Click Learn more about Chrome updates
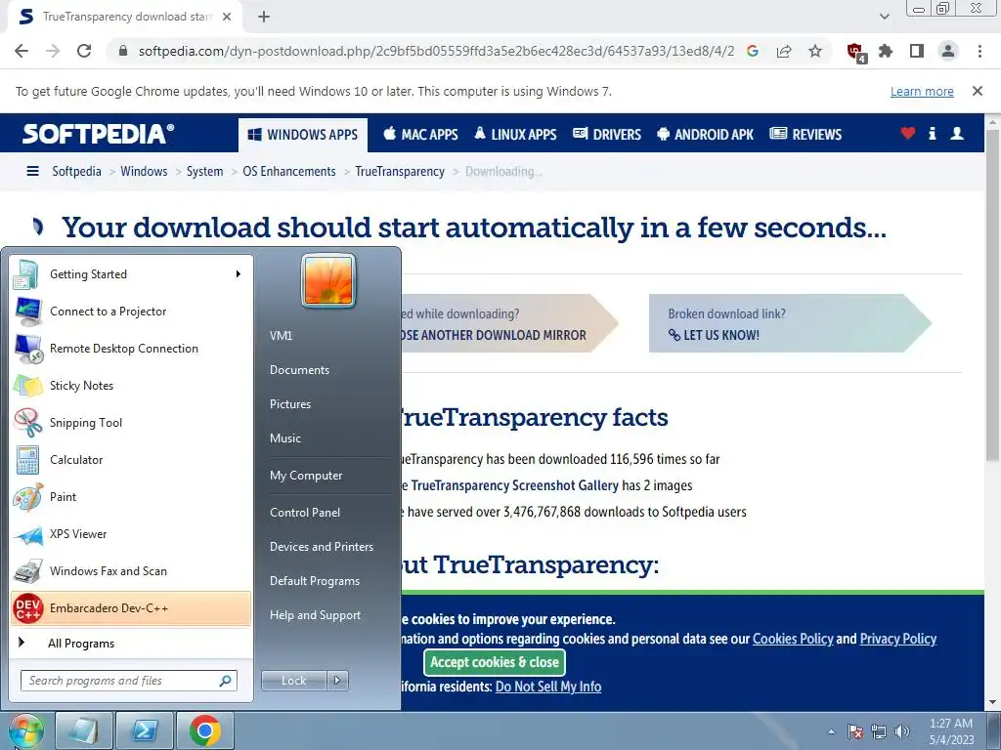The width and height of the screenshot is (1001, 750). tap(922, 91)
